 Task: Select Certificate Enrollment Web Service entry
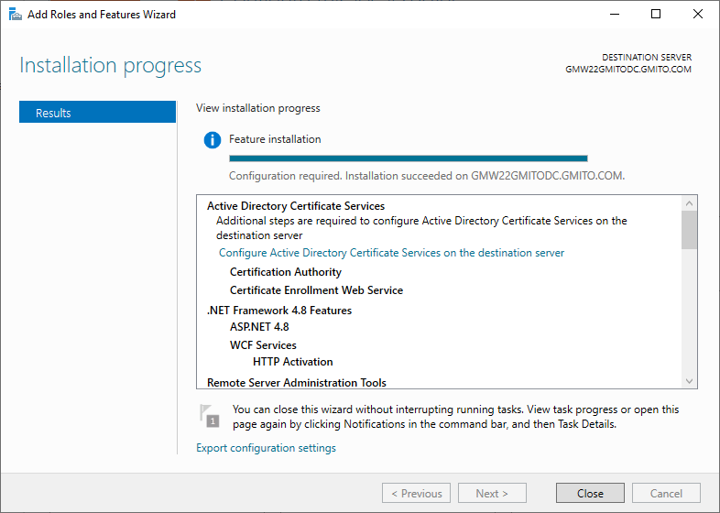[x=316, y=290]
